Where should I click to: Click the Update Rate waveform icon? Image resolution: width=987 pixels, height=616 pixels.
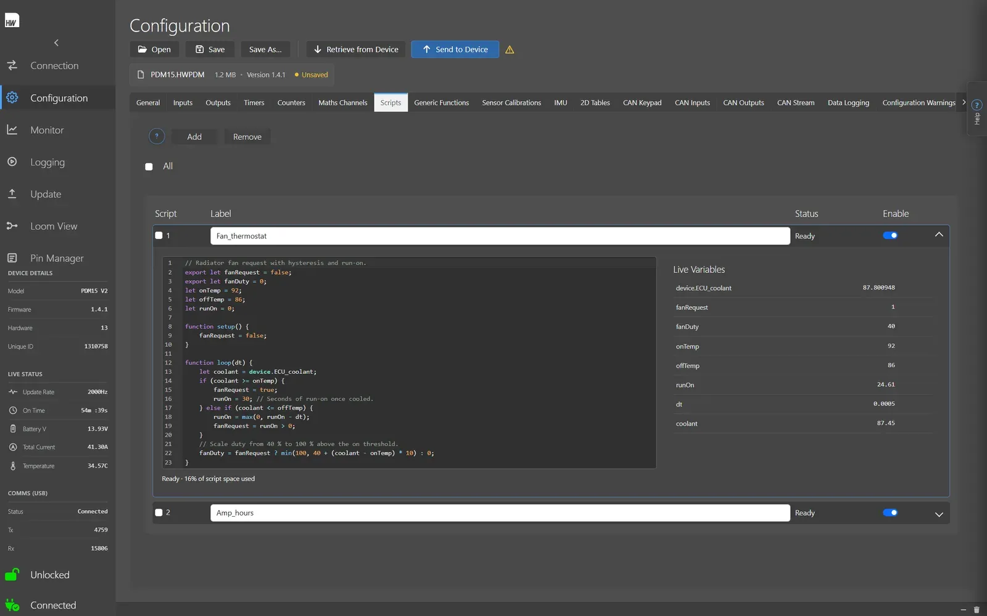pos(13,392)
